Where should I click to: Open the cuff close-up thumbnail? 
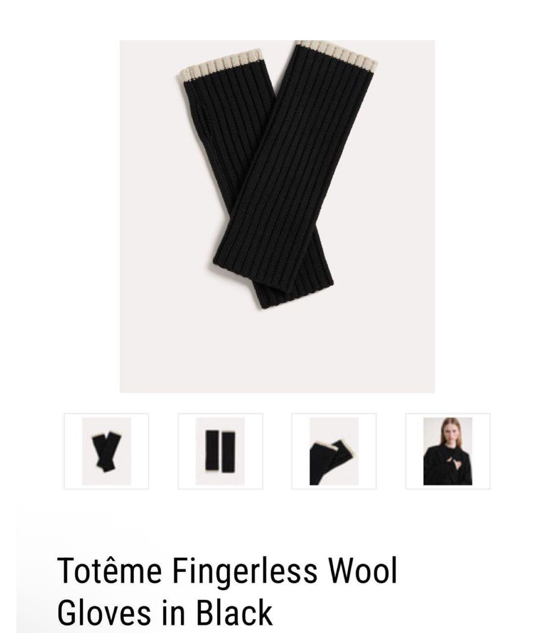click(x=334, y=451)
